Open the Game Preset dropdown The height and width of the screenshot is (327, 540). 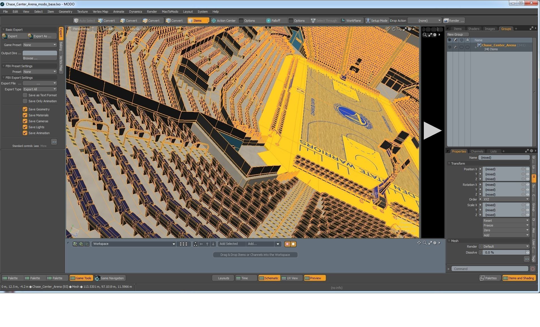(40, 45)
